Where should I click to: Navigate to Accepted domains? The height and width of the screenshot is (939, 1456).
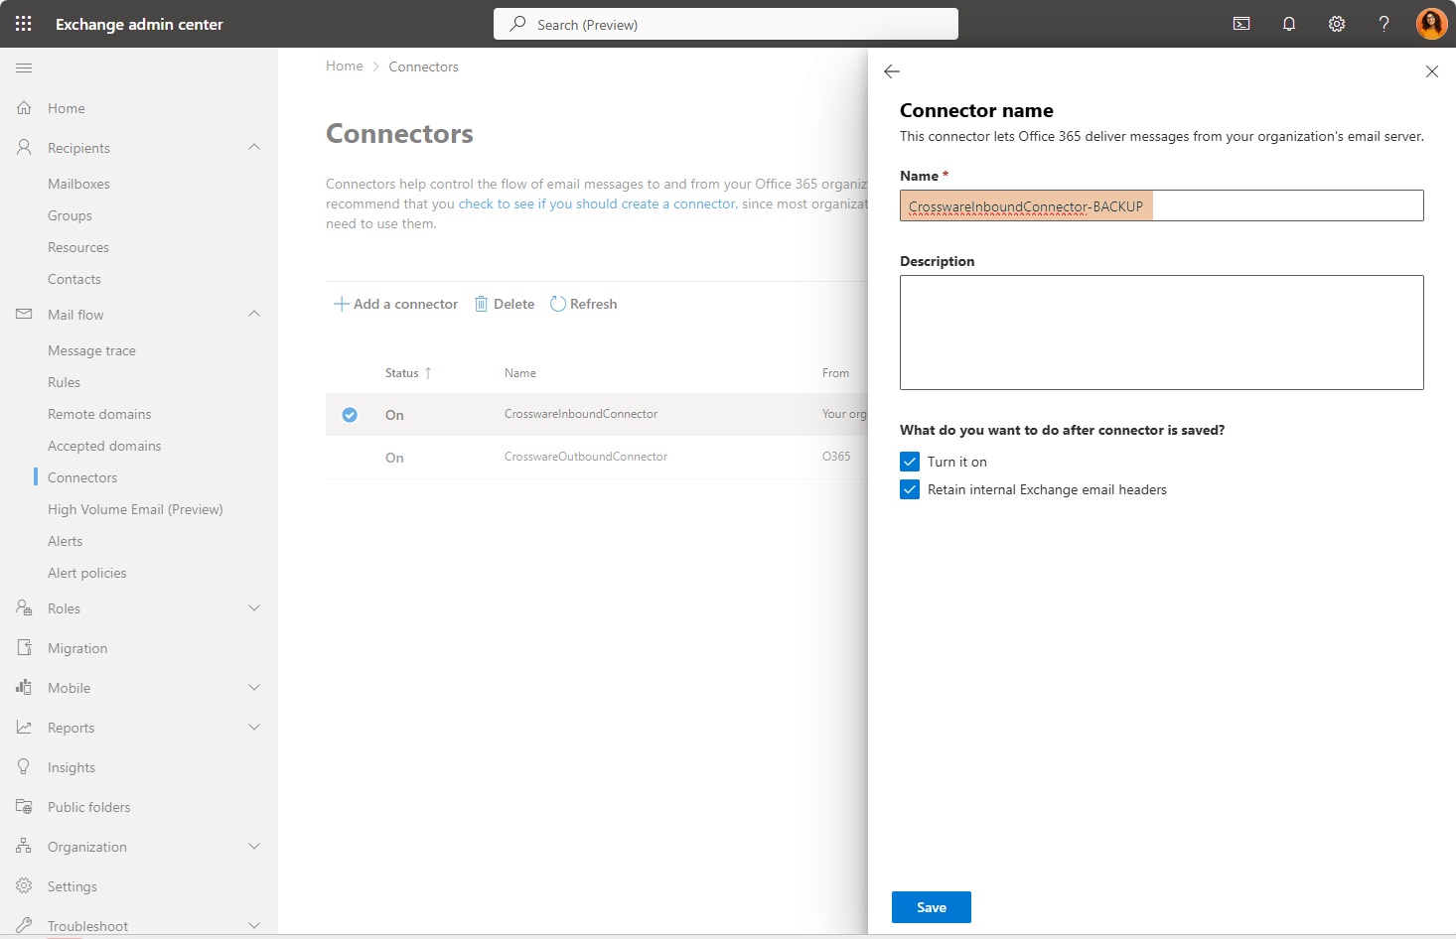[x=104, y=446]
